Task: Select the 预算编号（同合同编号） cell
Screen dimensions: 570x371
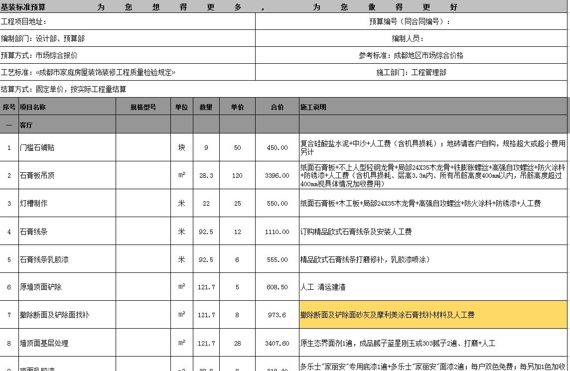Action: pyautogui.click(x=411, y=22)
